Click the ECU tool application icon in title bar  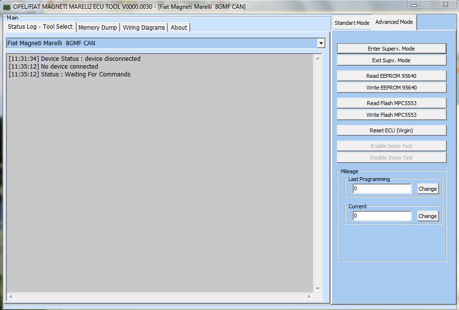6,7
